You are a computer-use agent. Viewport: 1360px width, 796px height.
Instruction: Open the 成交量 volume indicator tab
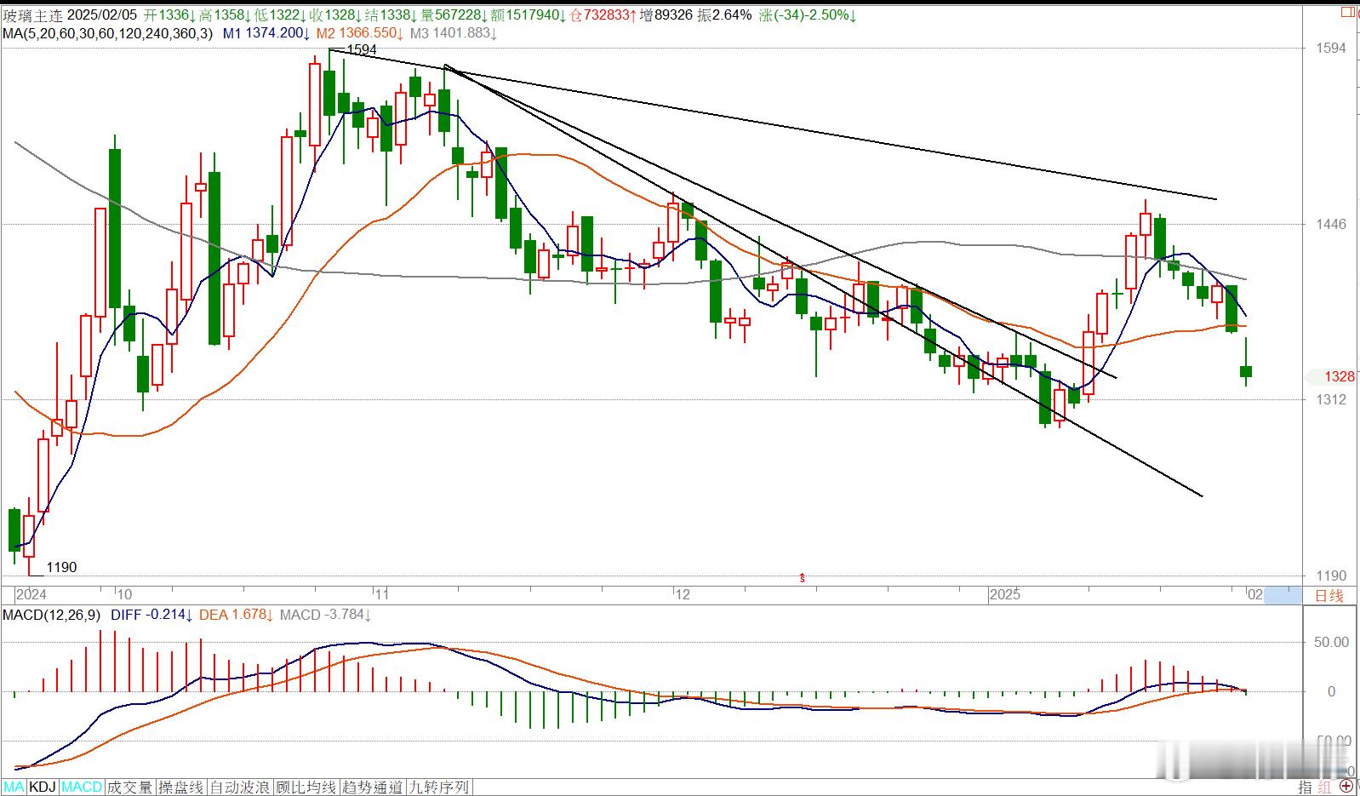[129, 787]
